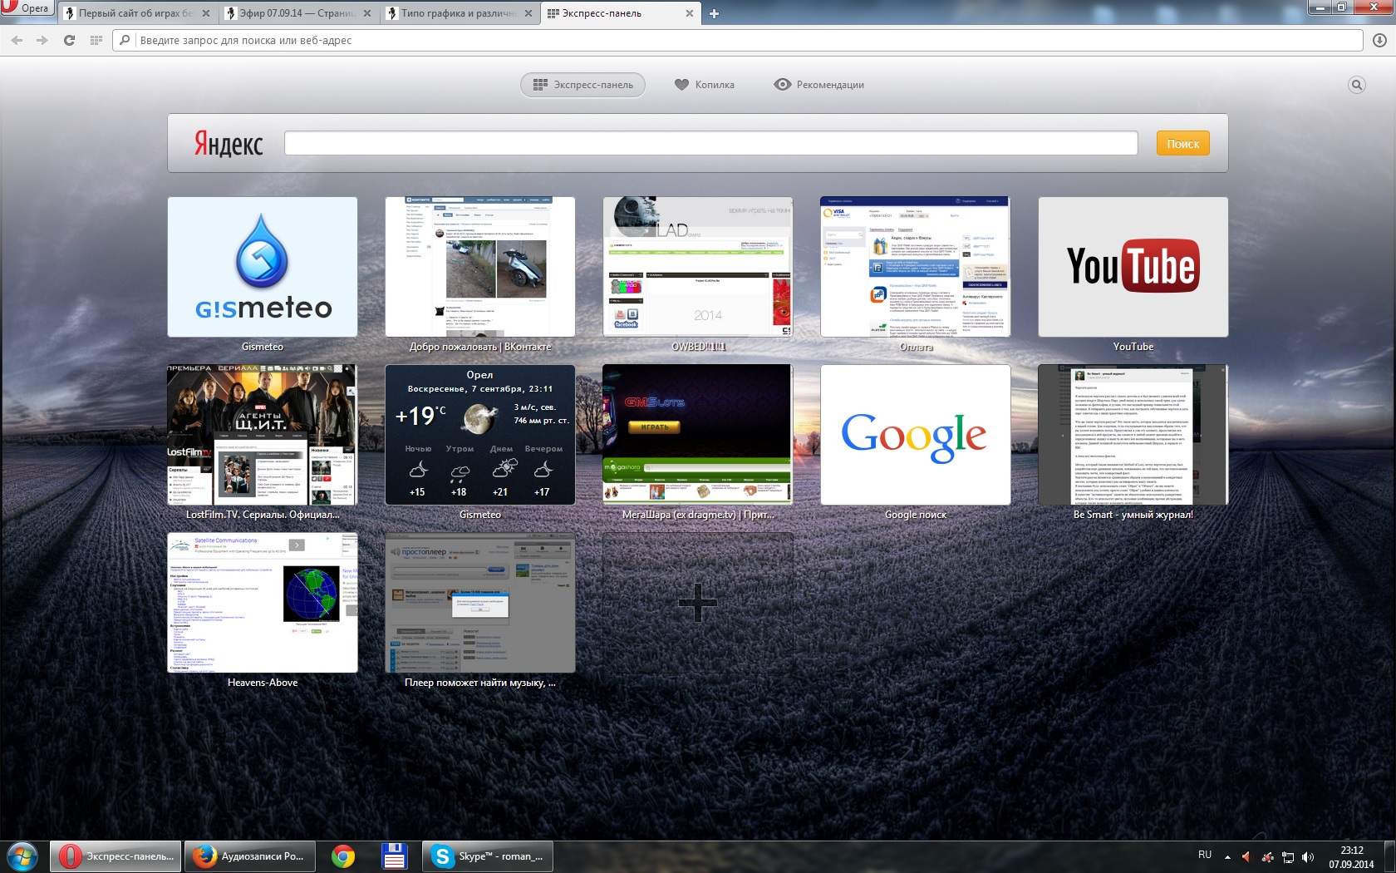Launch Google Chrome from the taskbar
The width and height of the screenshot is (1396, 873).
pyautogui.click(x=342, y=856)
